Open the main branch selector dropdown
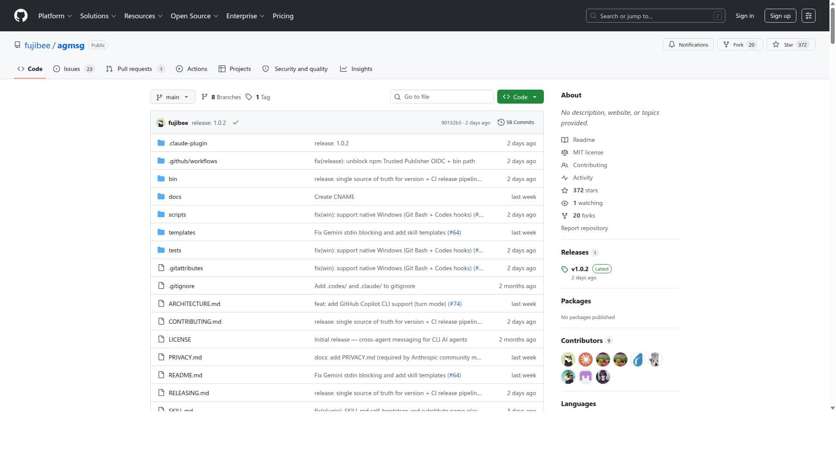The image size is (836, 470). coord(172,97)
